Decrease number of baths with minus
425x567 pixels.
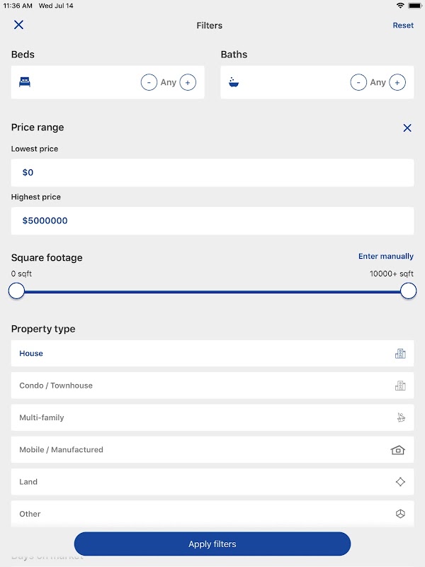click(358, 82)
